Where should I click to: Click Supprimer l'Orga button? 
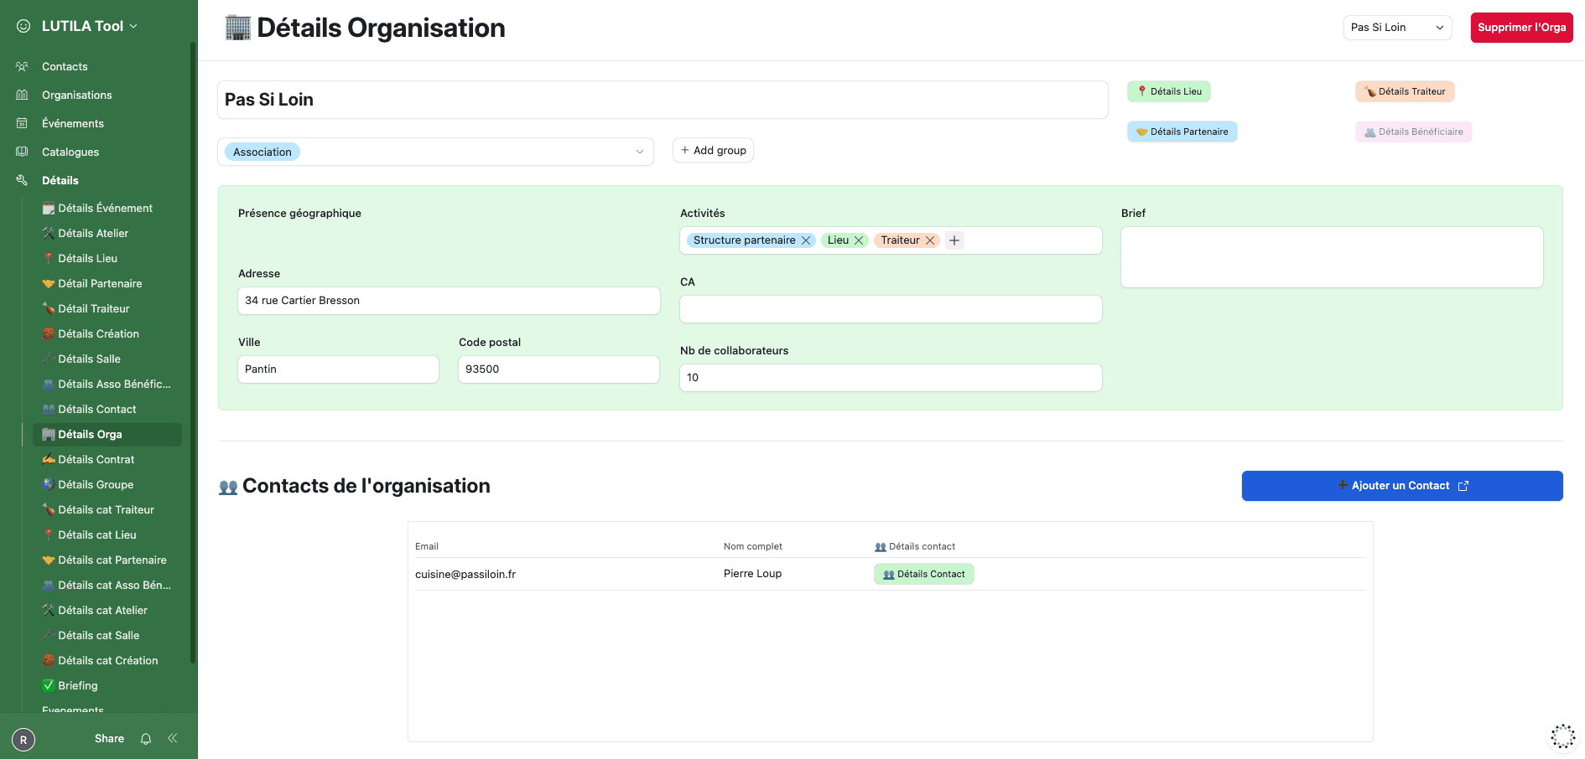[1521, 28]
